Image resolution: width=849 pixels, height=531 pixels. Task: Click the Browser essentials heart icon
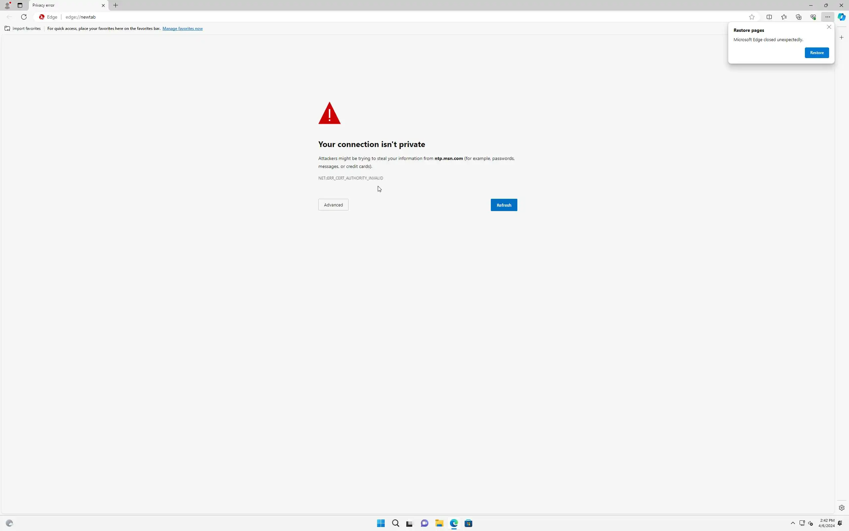click(x=813, y=17)
